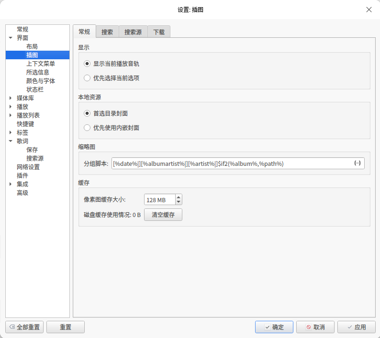Open the 下载 tab

coord(159,32)
